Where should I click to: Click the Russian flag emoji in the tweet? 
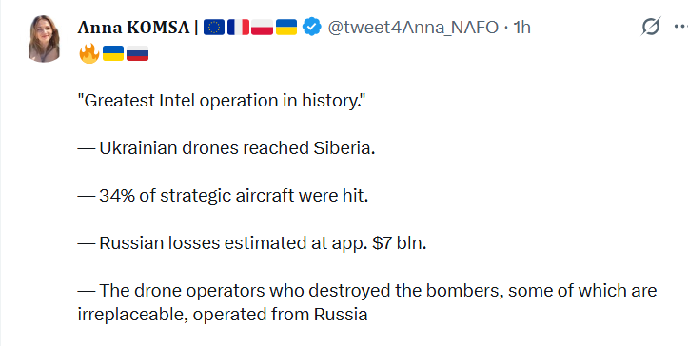coord(137,53)
